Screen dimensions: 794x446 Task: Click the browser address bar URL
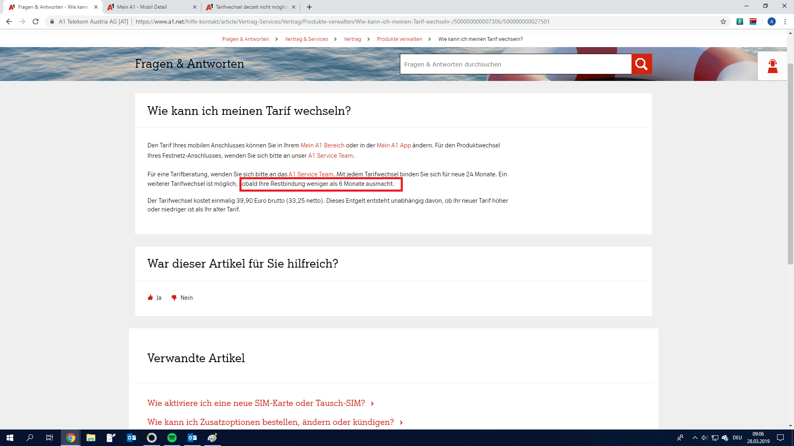click(342, 21)
